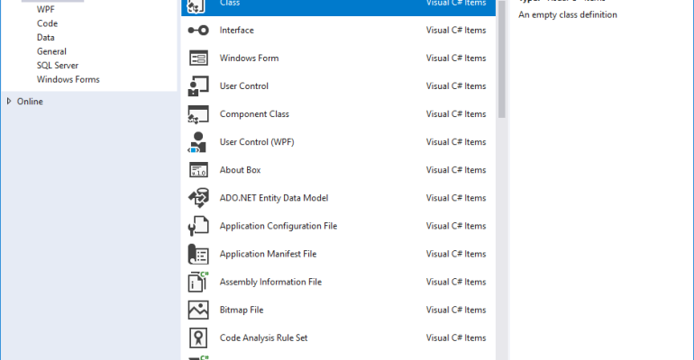Click the Interface template icon
The height and width of the screenshot is (360, 694).
pyautogui.click(x=198, y=30)
